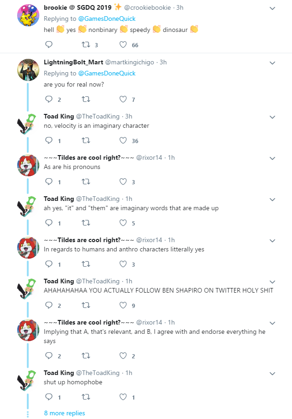This screenshot has height=419, width=292.
Task: Open the @GamesDoneQuick link in brookie's reply
Action: point(107,19)
